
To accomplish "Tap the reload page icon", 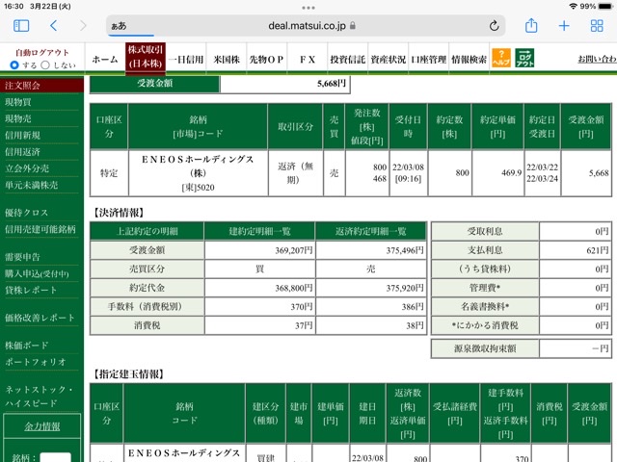I will [x=495, y=26].
